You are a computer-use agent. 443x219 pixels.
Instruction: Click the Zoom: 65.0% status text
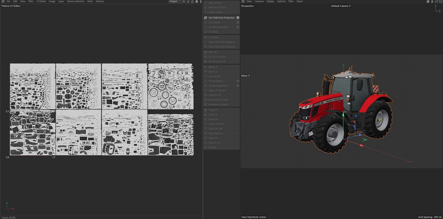click(x=9, y=218)
